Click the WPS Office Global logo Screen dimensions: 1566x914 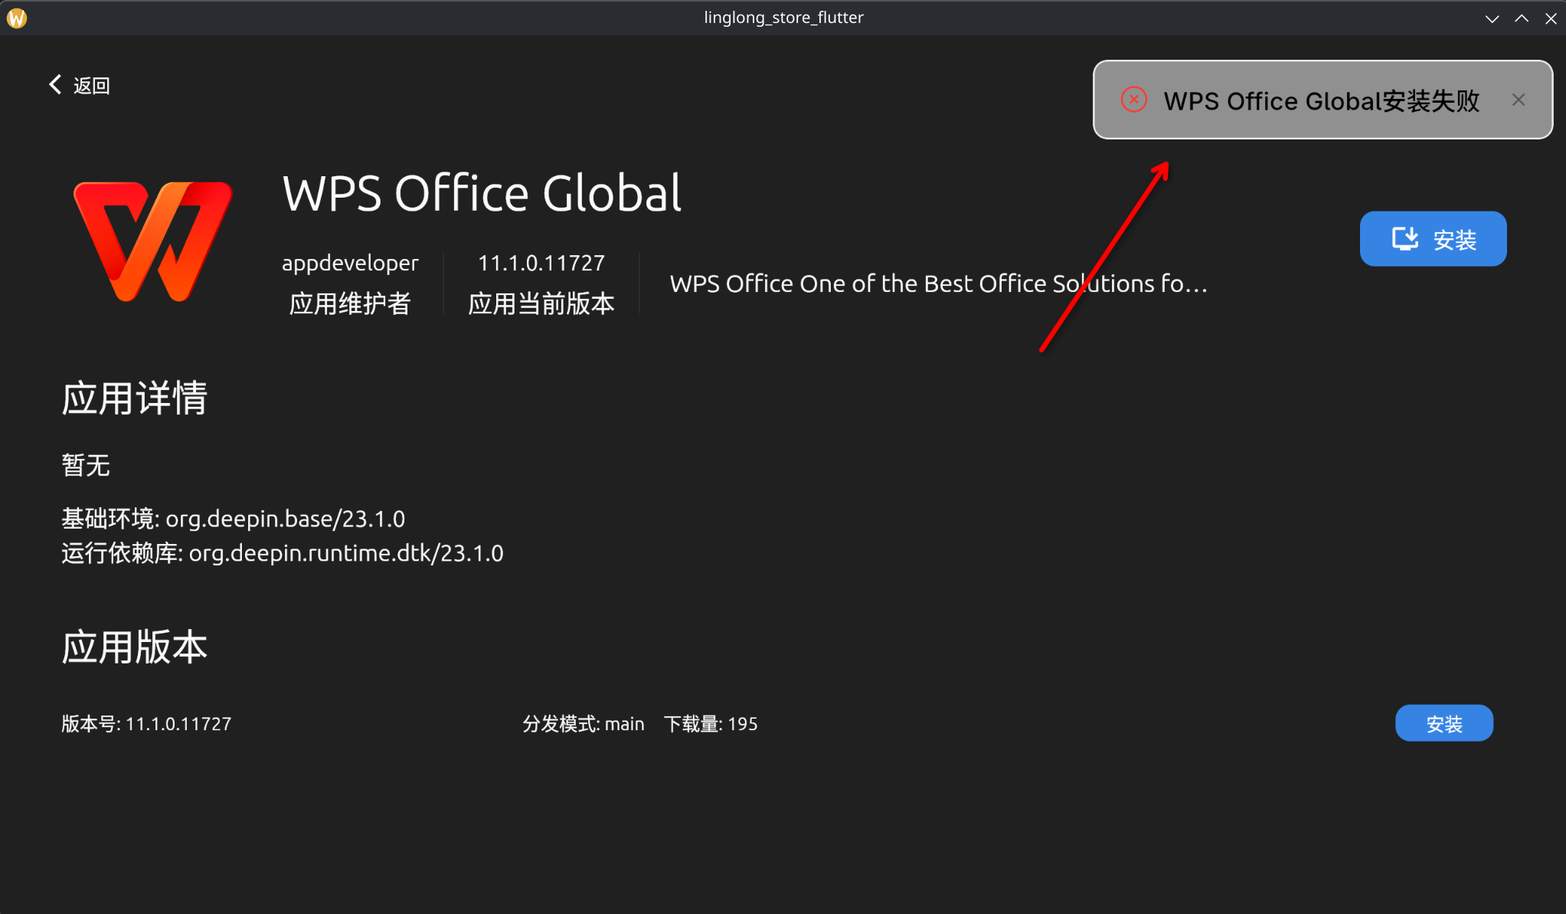[x=153, y=241]
